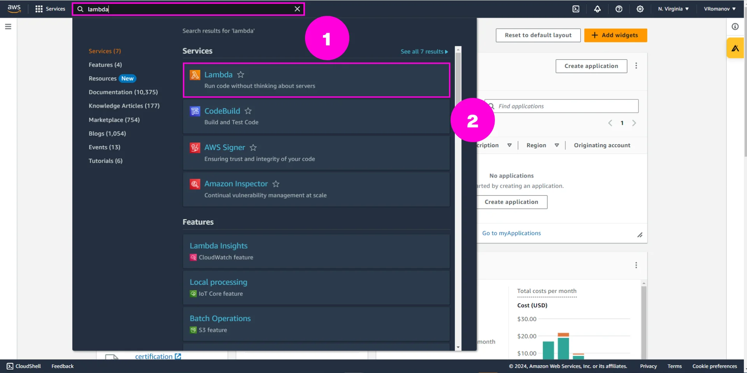
Task: Favorite Amazon Inspector with its star
Action: (x=276, y=183)
